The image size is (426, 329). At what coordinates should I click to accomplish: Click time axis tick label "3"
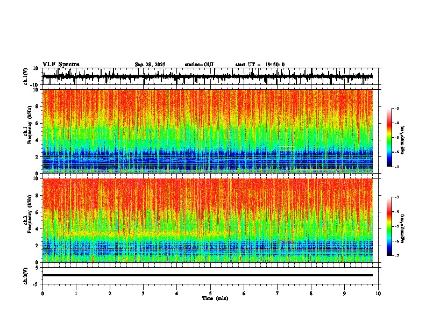tap(143, 294)
